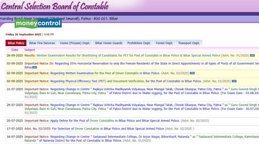Viewport: 259px width, 145px height.
Task: Click the moneycontrol logo watermark
Action: [38, 23]
